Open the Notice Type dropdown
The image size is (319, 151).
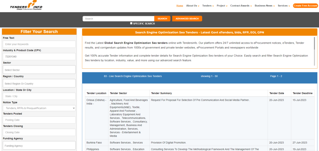point(39,108)
